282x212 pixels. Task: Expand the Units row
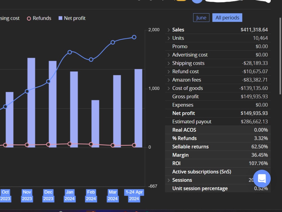pyautogui.click(x=169, y=38)
